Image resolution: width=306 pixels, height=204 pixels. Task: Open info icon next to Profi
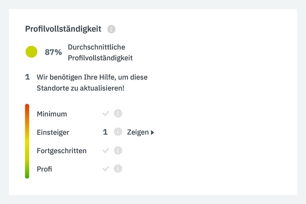coord(118,169)
